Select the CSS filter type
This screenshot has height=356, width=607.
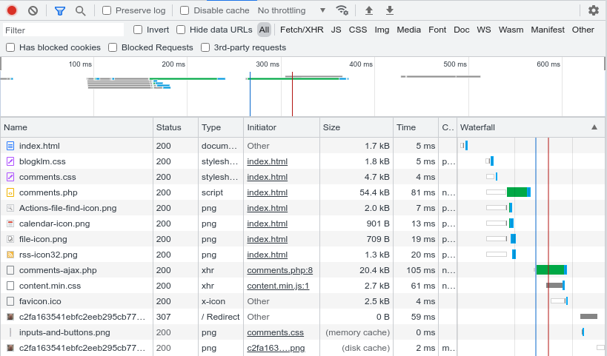pos(358,30)
